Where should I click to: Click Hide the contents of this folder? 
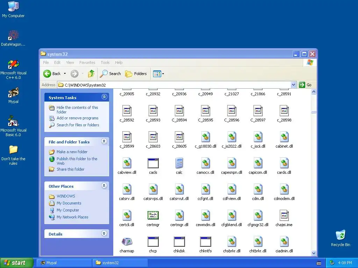77,110
